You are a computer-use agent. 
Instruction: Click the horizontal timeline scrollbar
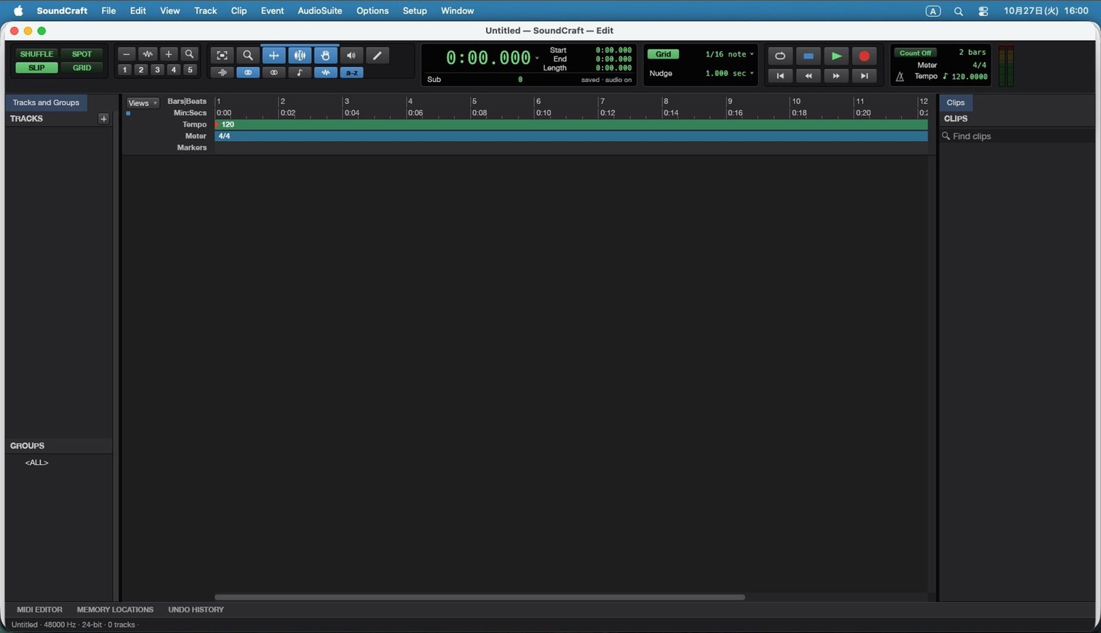[480, 597]
